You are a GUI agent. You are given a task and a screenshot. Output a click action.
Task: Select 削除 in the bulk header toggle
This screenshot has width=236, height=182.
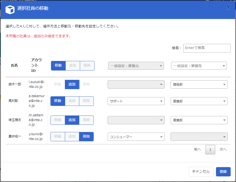[87, 65]
